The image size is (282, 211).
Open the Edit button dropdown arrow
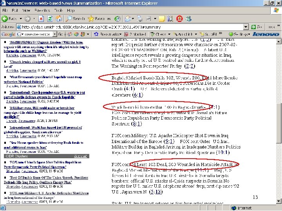click(x=155, y=18)
